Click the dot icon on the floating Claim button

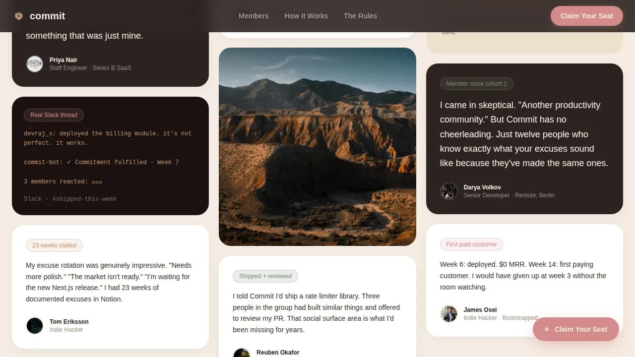point(547,329)
